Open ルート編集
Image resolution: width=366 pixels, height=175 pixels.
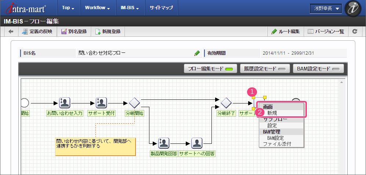[x=286, y=32]
